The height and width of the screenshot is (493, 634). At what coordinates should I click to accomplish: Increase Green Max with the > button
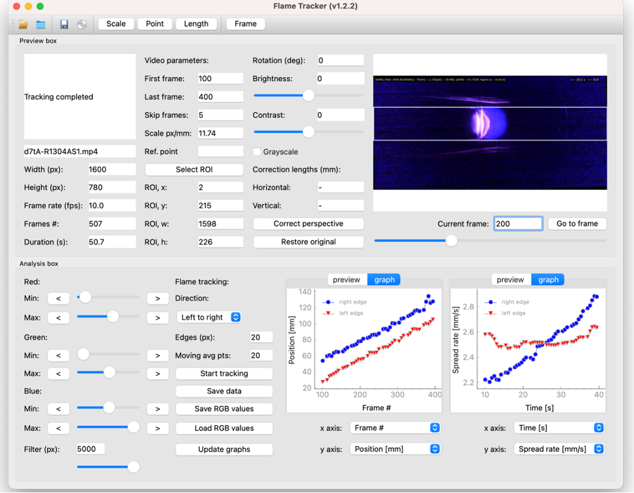[158, 374]
